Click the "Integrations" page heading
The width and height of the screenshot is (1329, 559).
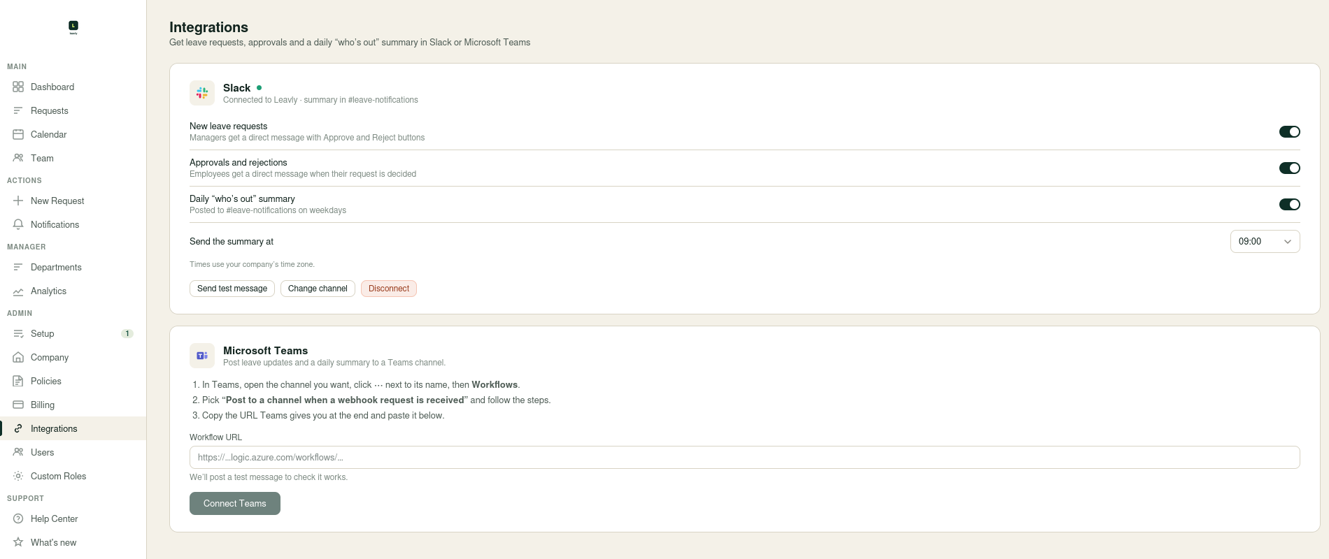[208, 27]
